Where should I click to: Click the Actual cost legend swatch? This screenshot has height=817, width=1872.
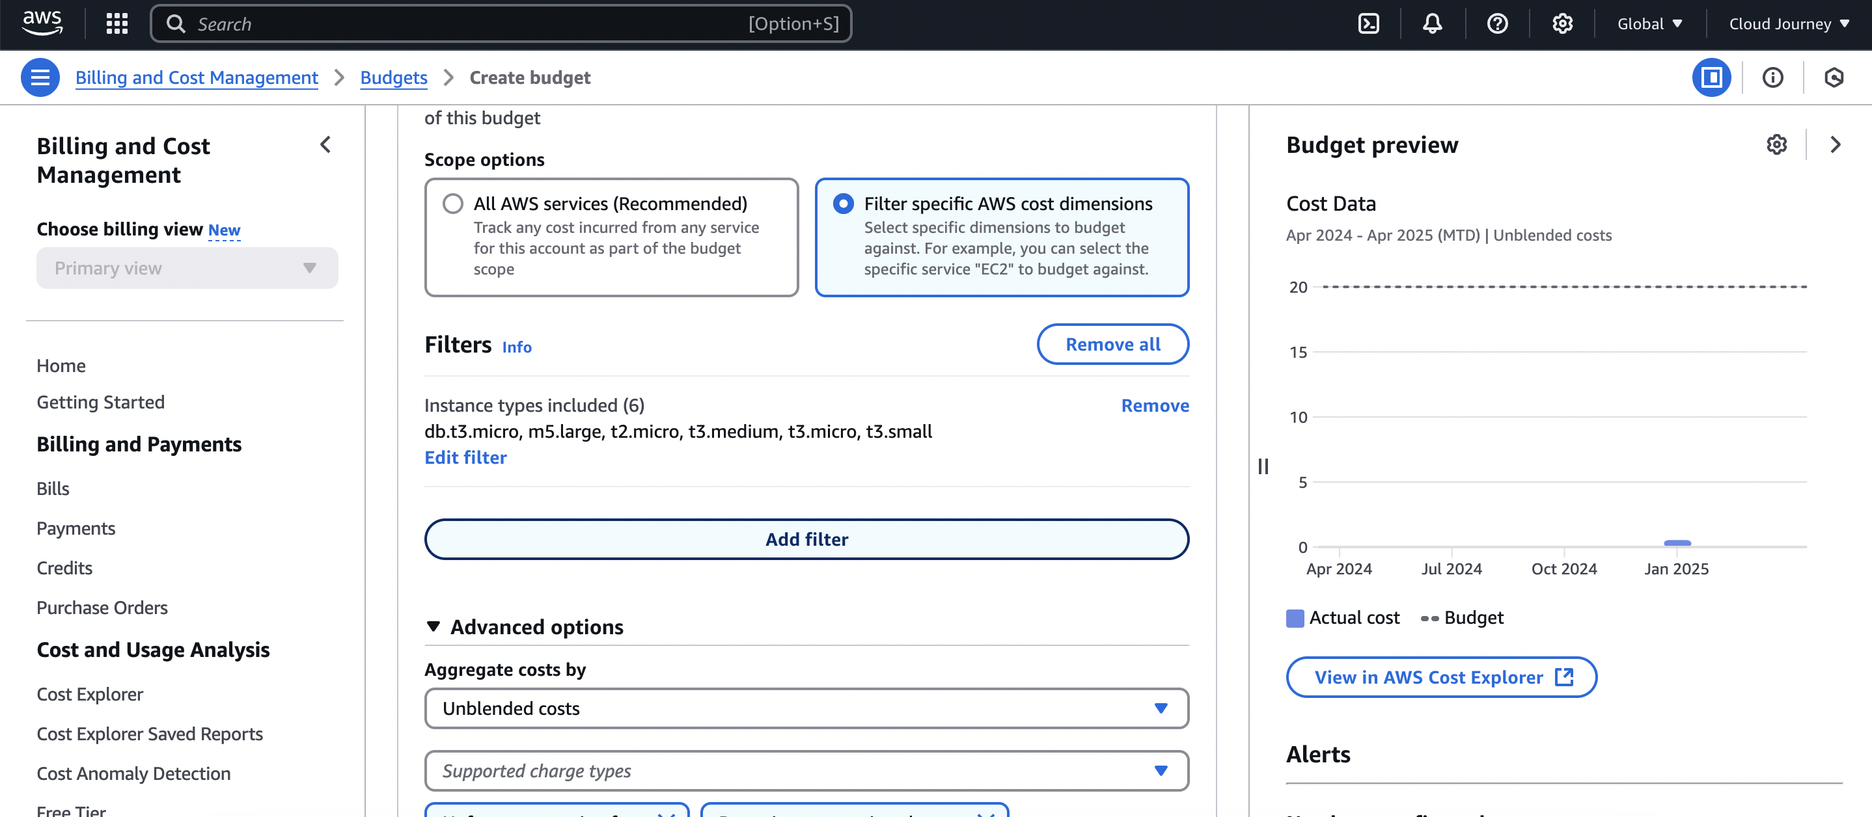click(x=1295, y=618)
